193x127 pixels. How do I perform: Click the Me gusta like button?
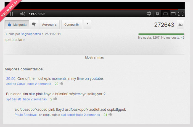pos(17,25)
